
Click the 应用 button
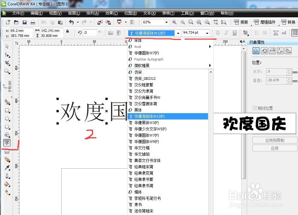pos(275,148)
